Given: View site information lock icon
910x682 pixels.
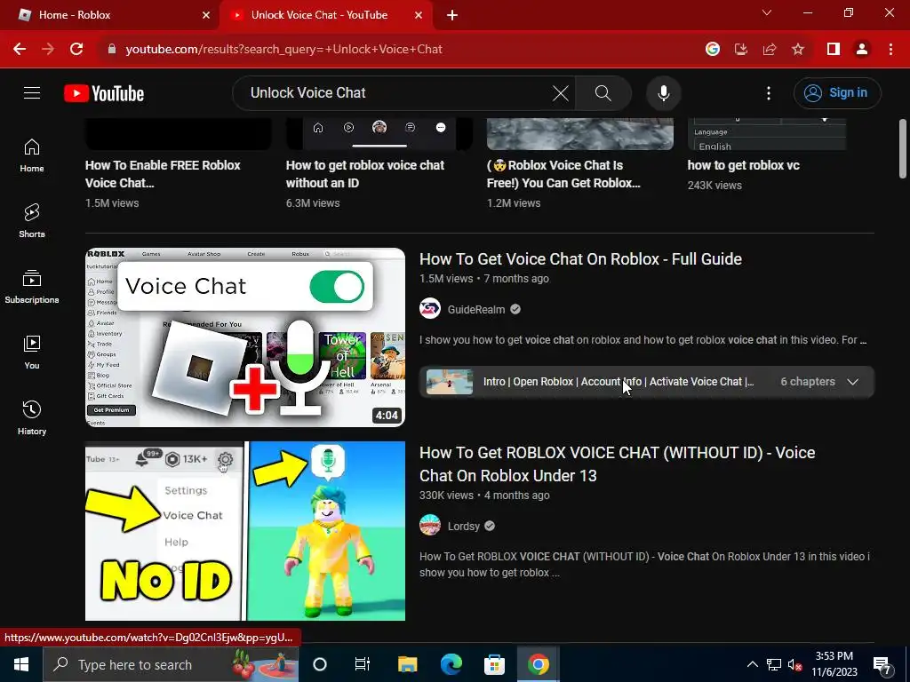Looking at the screenshot, I should coord(112,50).
